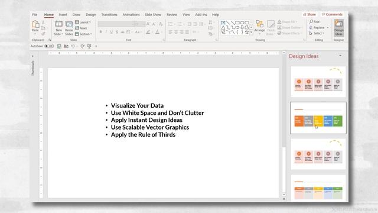Toggle Italic formatting
378x213 pixels.
(106, 32)
